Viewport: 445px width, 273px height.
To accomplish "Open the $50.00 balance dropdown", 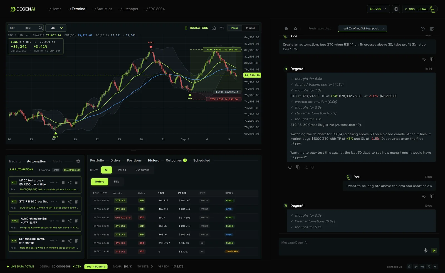I will 378,9.
